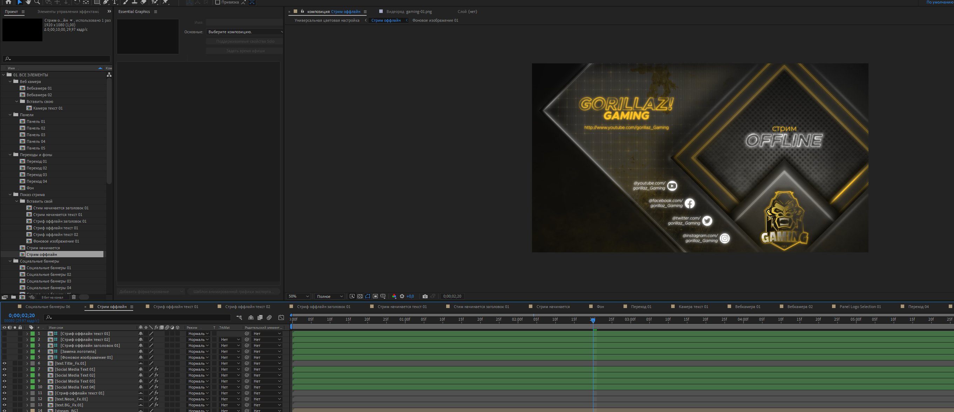This screenshot has width=954, height=412.
Task: Hide the Social Media Text 01 layer
Action: coord(5,369)
